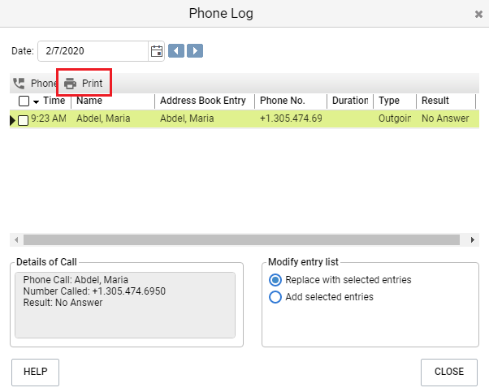The height and width of the screenshot is (392, 489).
Task: Click the Outgoing type cell
Action: click(x=395, y=118)
